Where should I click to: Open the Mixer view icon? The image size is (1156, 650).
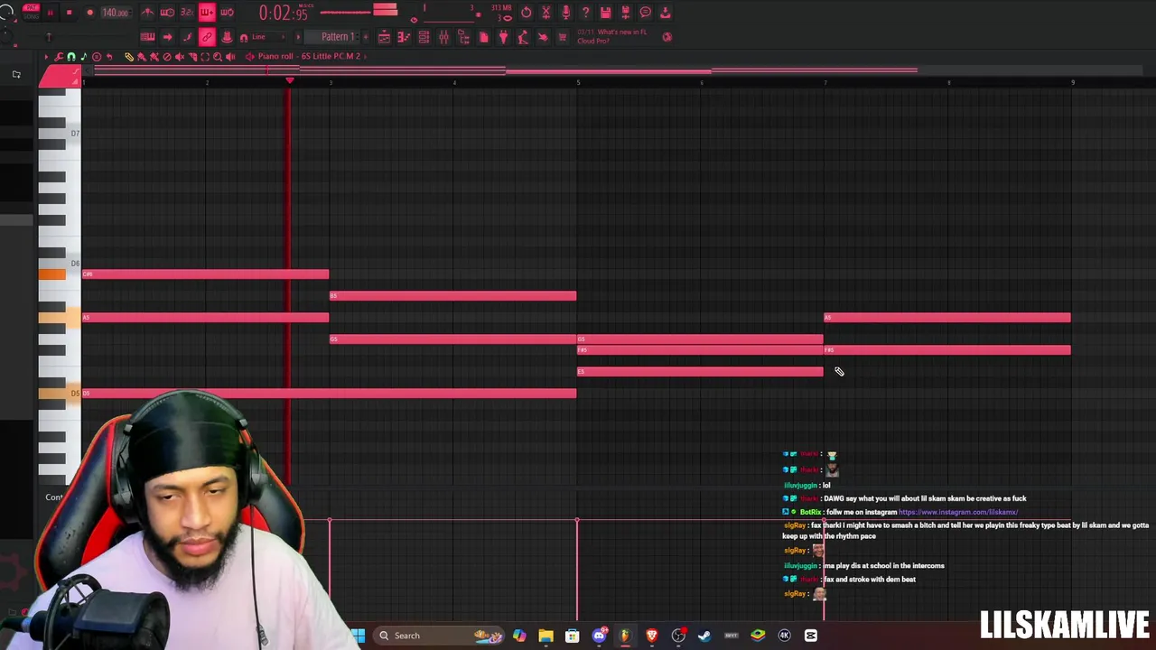(443, 37)
